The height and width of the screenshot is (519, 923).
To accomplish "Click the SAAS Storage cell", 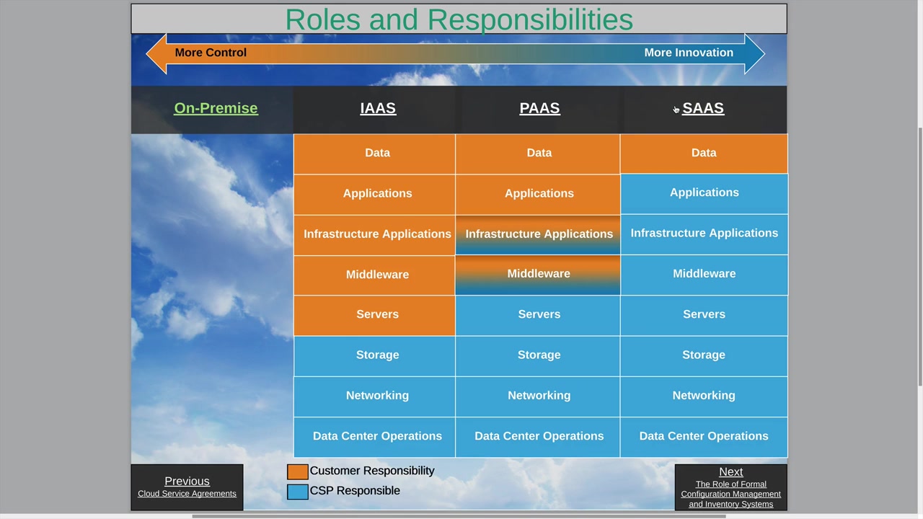I will click(704, 356).
